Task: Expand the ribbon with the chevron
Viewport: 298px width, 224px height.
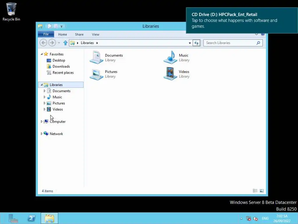Action: (257, 34)
